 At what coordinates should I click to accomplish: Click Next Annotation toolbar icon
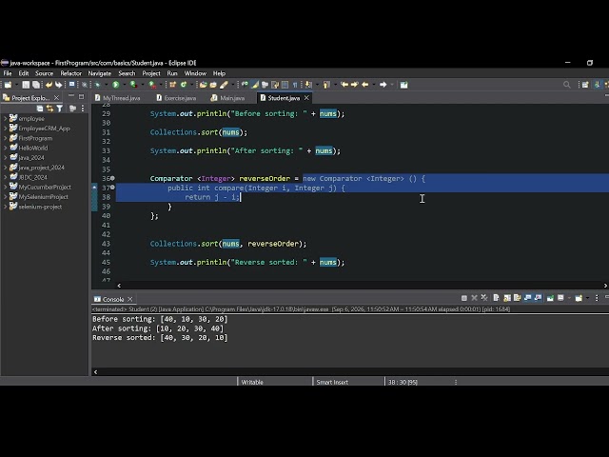(308, 85)
